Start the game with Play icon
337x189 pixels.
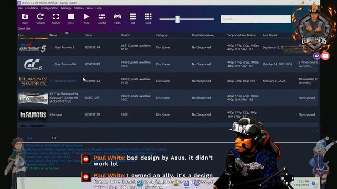click(x=86, y=19)
